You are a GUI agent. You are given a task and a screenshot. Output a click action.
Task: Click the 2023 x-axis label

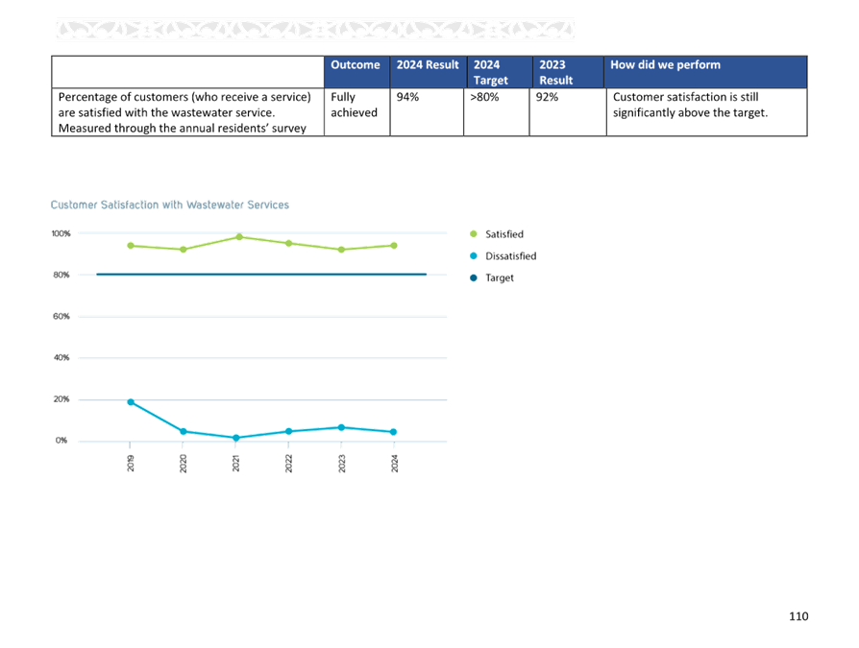click(x=341, y=463)
